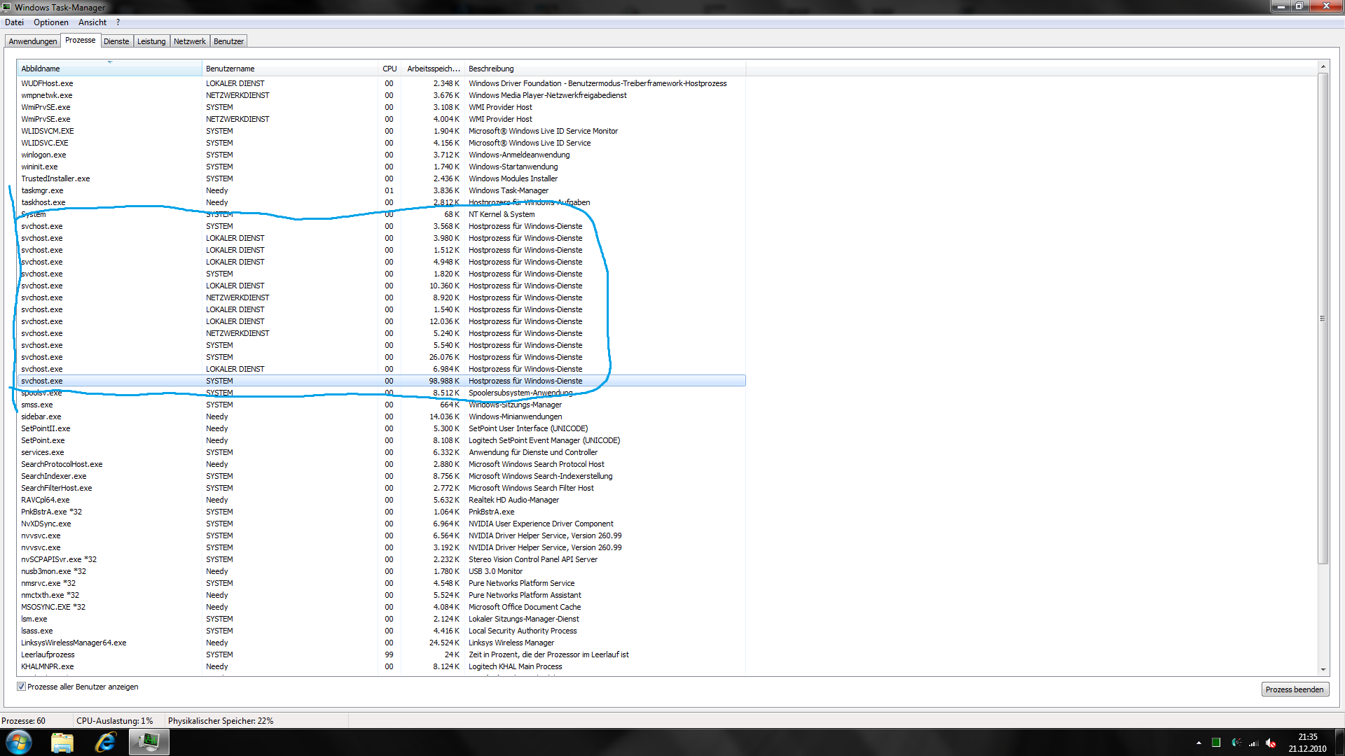Switch to the Dienste tab

pos(116,41)
